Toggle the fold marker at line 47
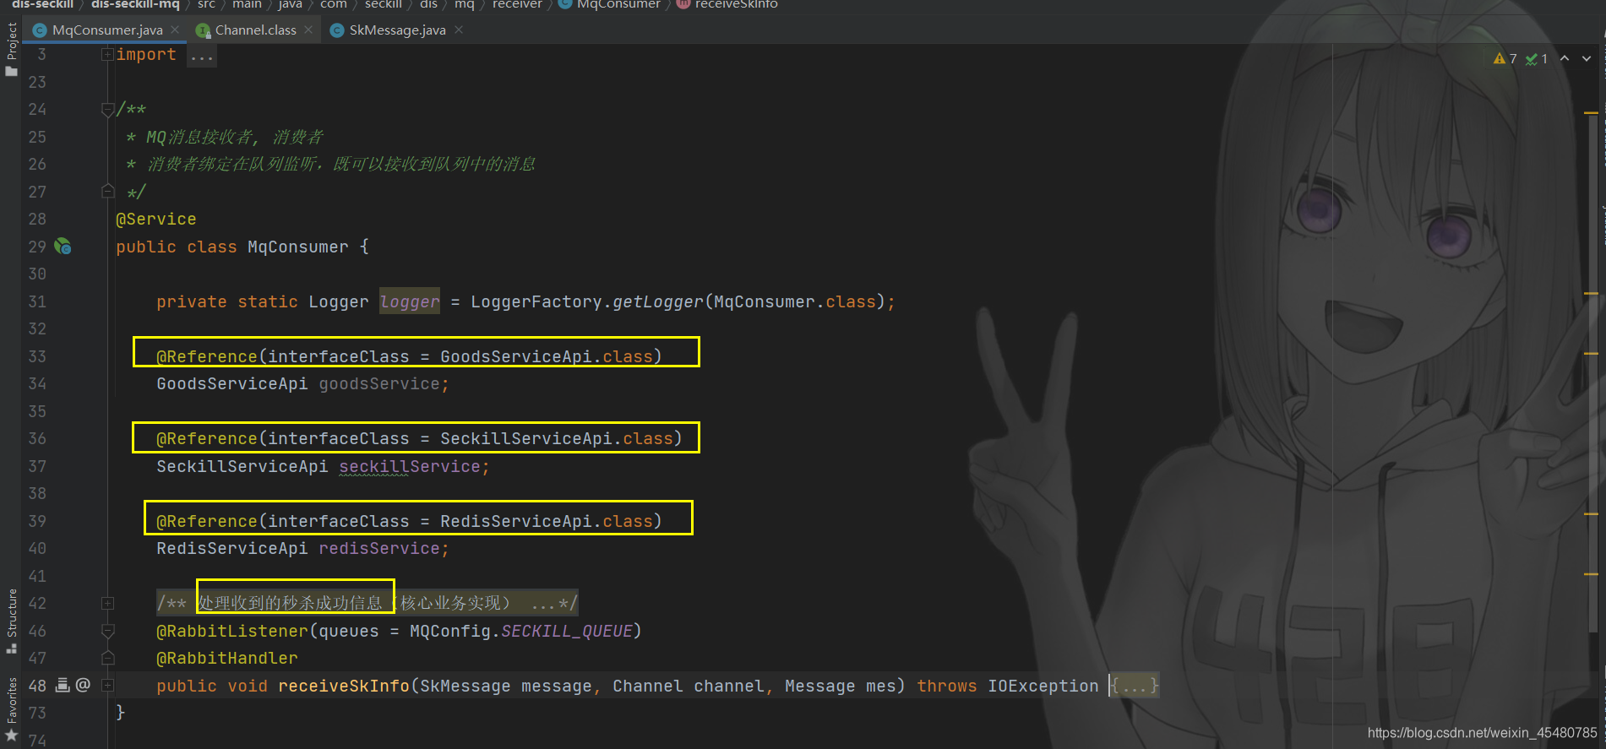Screen dimensions: 1606x749 (107, 658)
